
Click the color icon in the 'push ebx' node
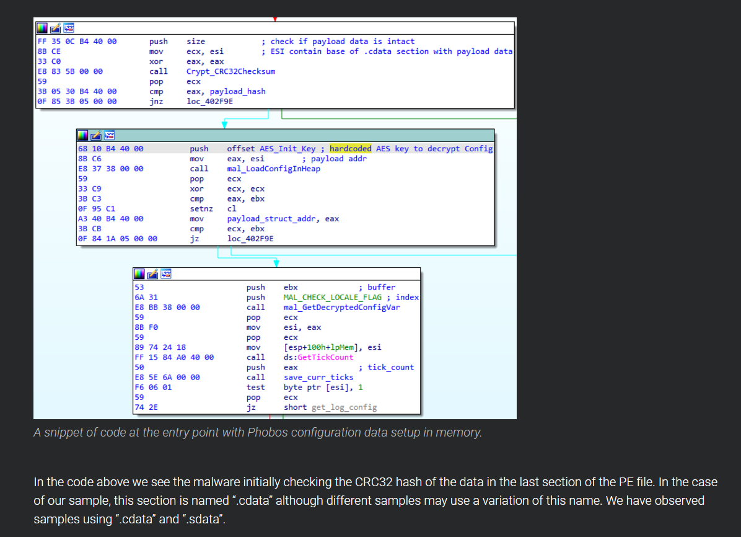(139, 274)
